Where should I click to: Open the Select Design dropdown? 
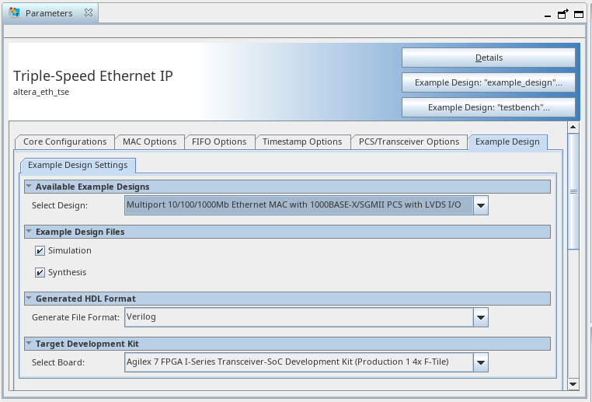point(481,206)
